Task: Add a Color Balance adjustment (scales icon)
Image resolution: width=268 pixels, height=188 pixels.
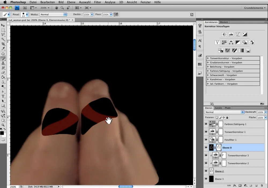Action: [231, 43]
